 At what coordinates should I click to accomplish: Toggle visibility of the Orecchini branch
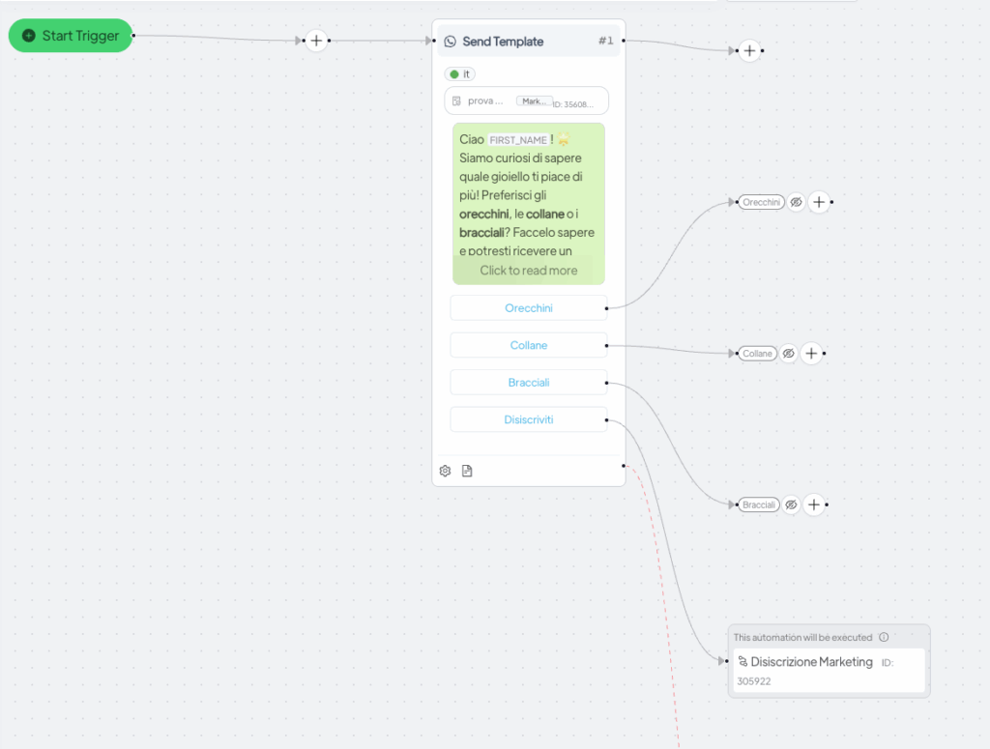click(x=796, y=202)
